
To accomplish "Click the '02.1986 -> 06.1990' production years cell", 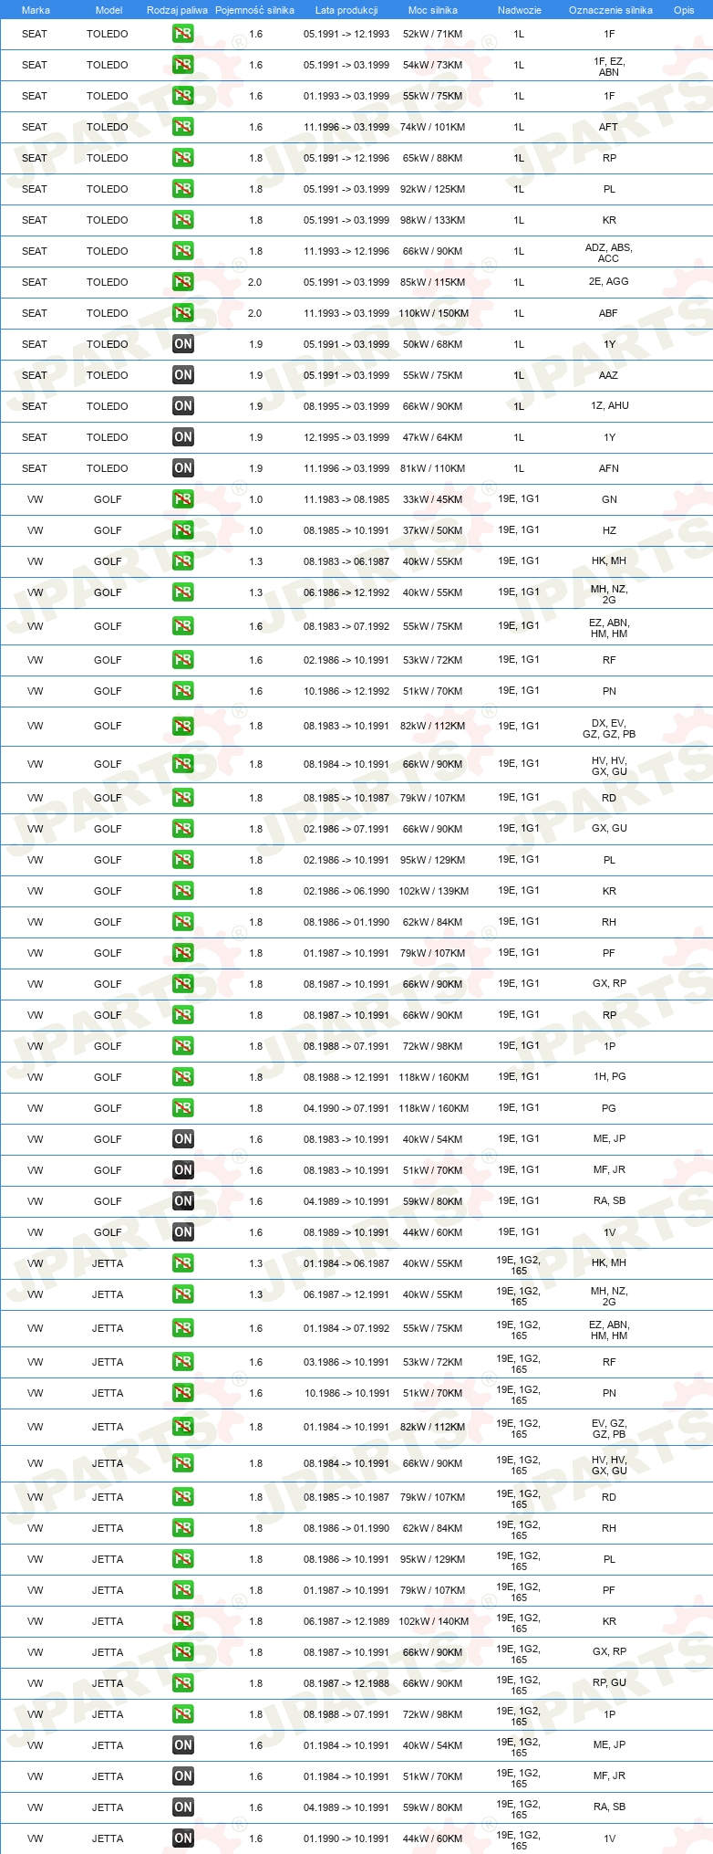I will (x=346, y=891).
